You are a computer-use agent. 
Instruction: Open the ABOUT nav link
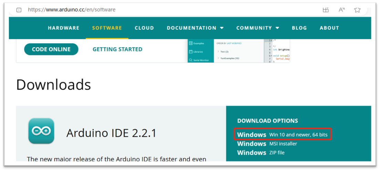(329, 28)
